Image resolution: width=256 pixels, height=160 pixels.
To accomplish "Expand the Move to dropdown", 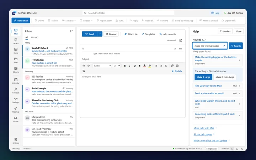I will (69, 21).
